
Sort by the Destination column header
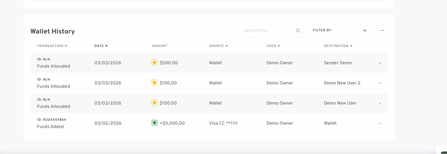(338, 46)
